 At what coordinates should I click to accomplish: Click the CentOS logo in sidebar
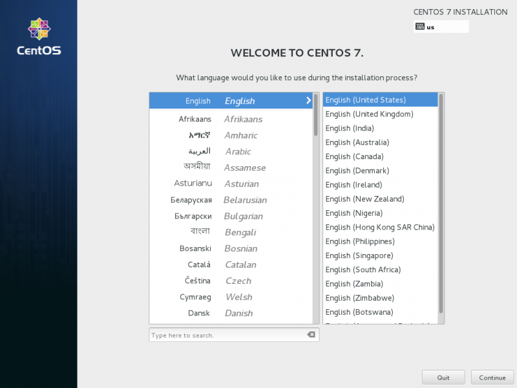[x=39, y=37]
